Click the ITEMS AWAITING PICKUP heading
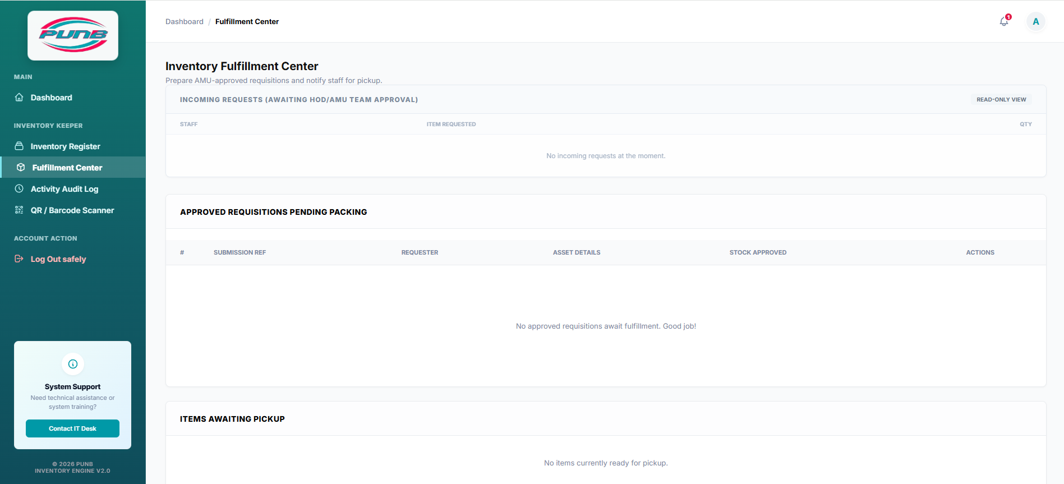The image size is (1064, 484). [232, 419]
